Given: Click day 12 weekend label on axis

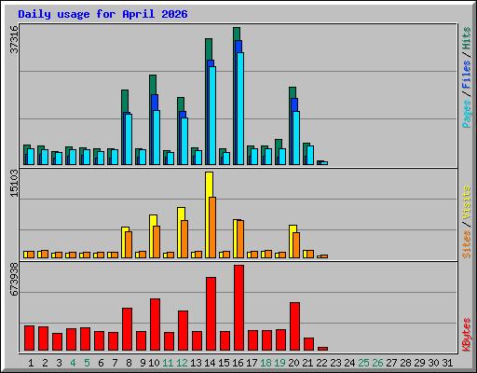Looking at the screenshot, I should point(182,363).
